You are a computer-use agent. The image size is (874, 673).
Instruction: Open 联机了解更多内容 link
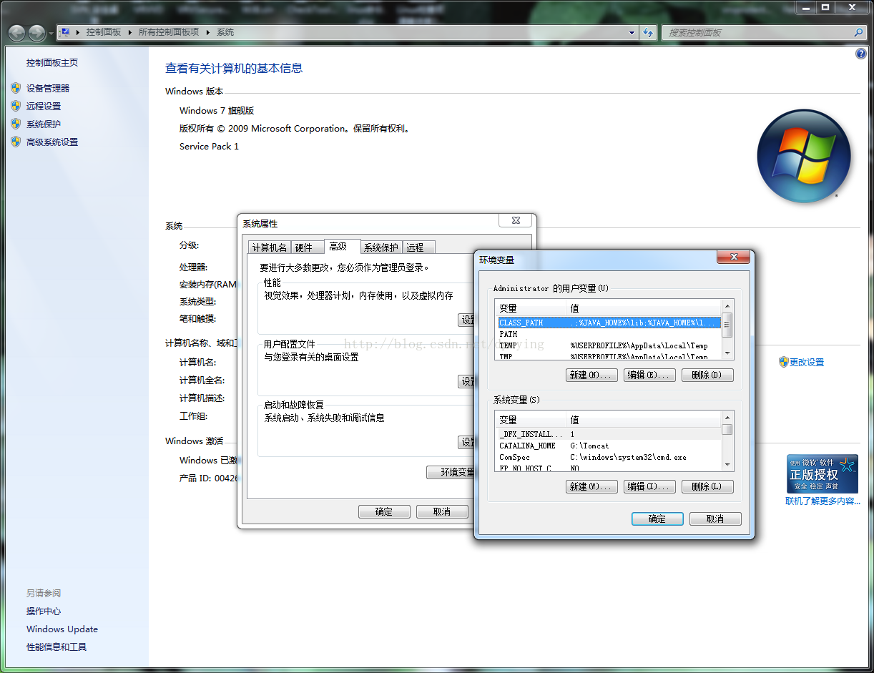[823, 501]
